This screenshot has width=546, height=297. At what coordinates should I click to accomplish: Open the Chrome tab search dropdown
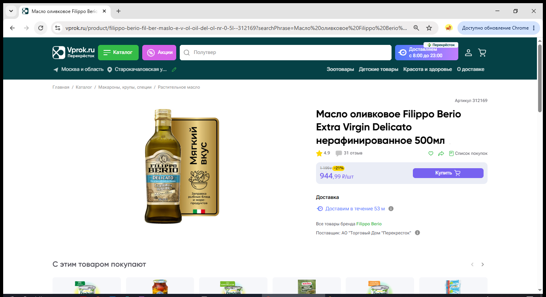[x=11, y=11]
